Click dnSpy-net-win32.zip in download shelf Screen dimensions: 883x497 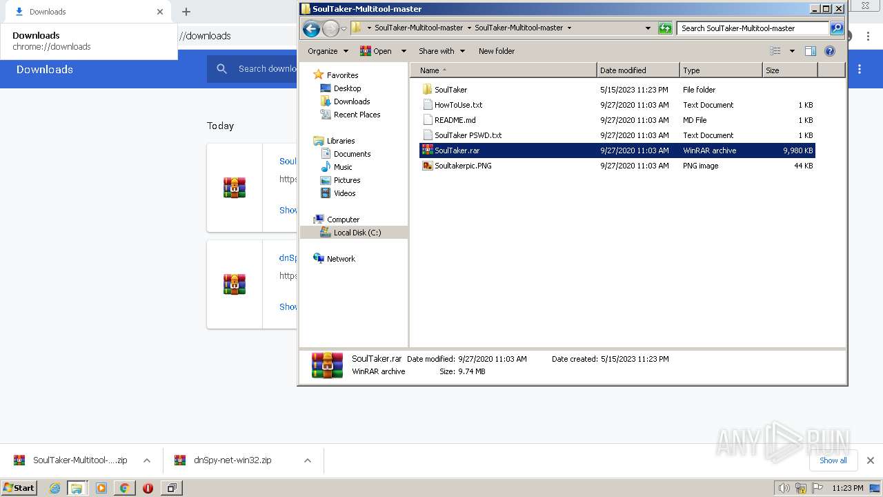(x=232, y=460)
